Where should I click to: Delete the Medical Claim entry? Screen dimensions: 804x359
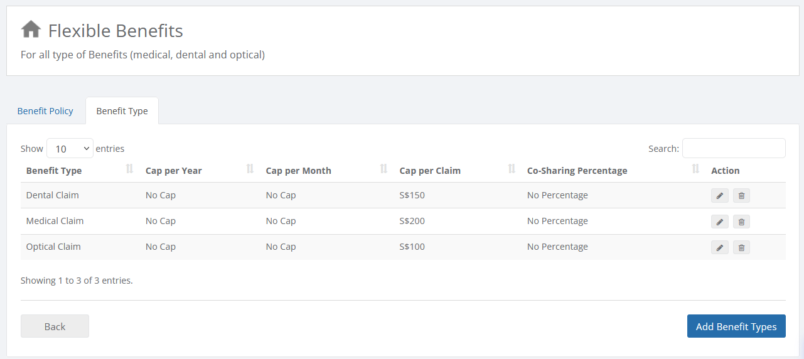click(x=741, y=222)
